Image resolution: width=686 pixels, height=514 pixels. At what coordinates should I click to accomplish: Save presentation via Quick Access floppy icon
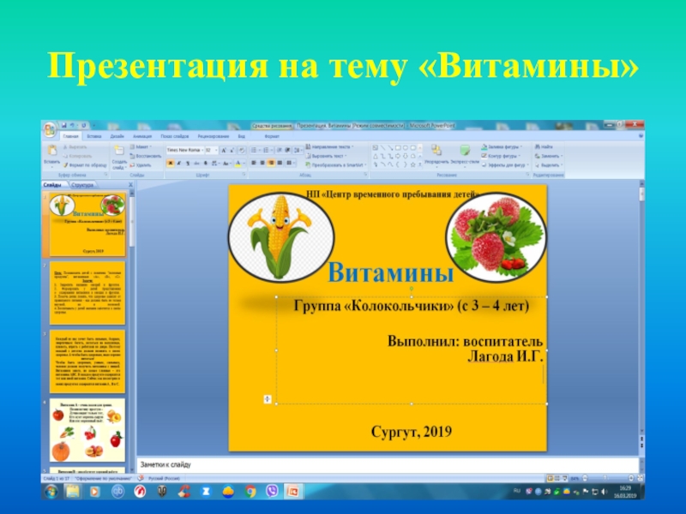click(x=63, y=126)
